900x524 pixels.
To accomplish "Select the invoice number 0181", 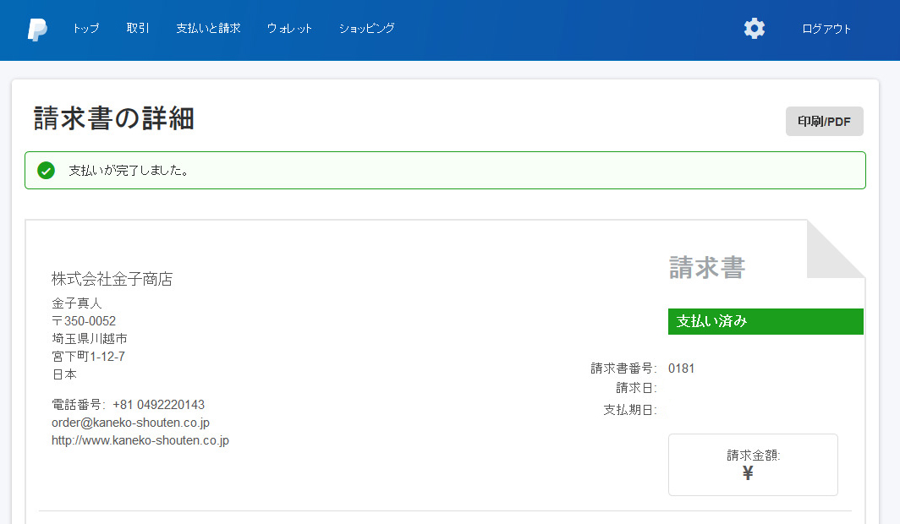I will point(682,368).
